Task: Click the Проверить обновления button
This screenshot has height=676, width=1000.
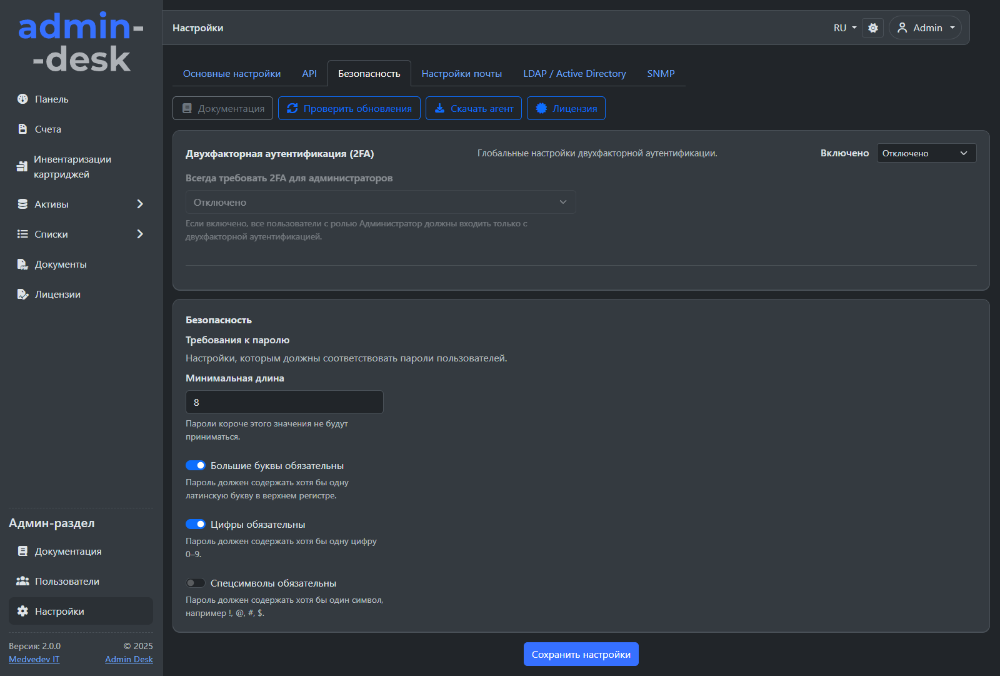Action: pos(349,108)
